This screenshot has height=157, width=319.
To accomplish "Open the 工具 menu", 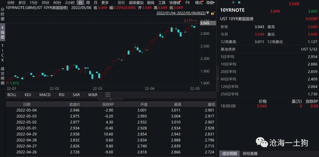I will (x=162, y=3).
